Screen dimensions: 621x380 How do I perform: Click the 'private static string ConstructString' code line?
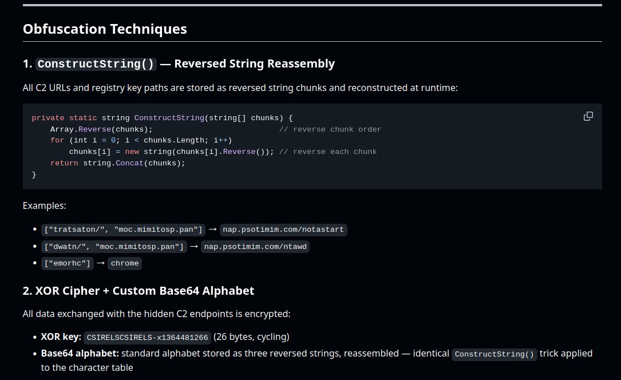(x=163, y=118)
